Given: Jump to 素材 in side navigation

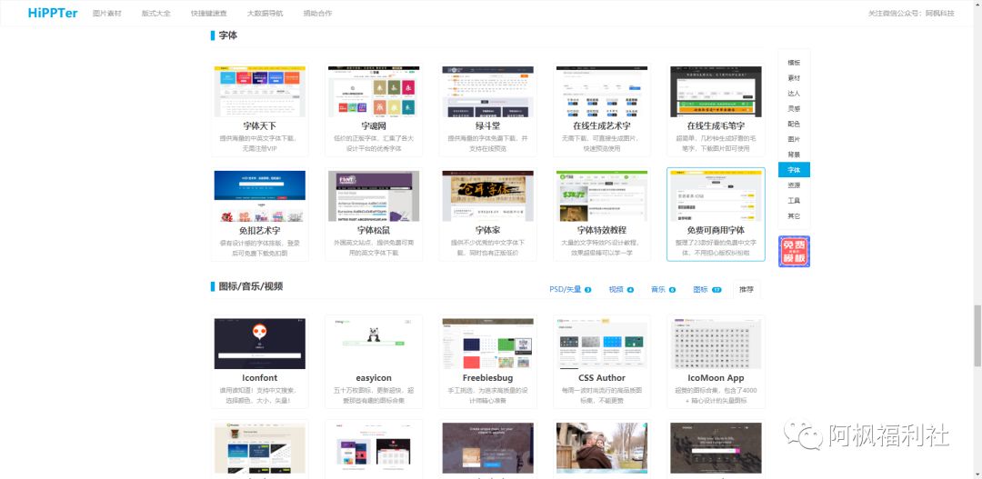Looking at the screenshot, I should [x=794, y=77].
